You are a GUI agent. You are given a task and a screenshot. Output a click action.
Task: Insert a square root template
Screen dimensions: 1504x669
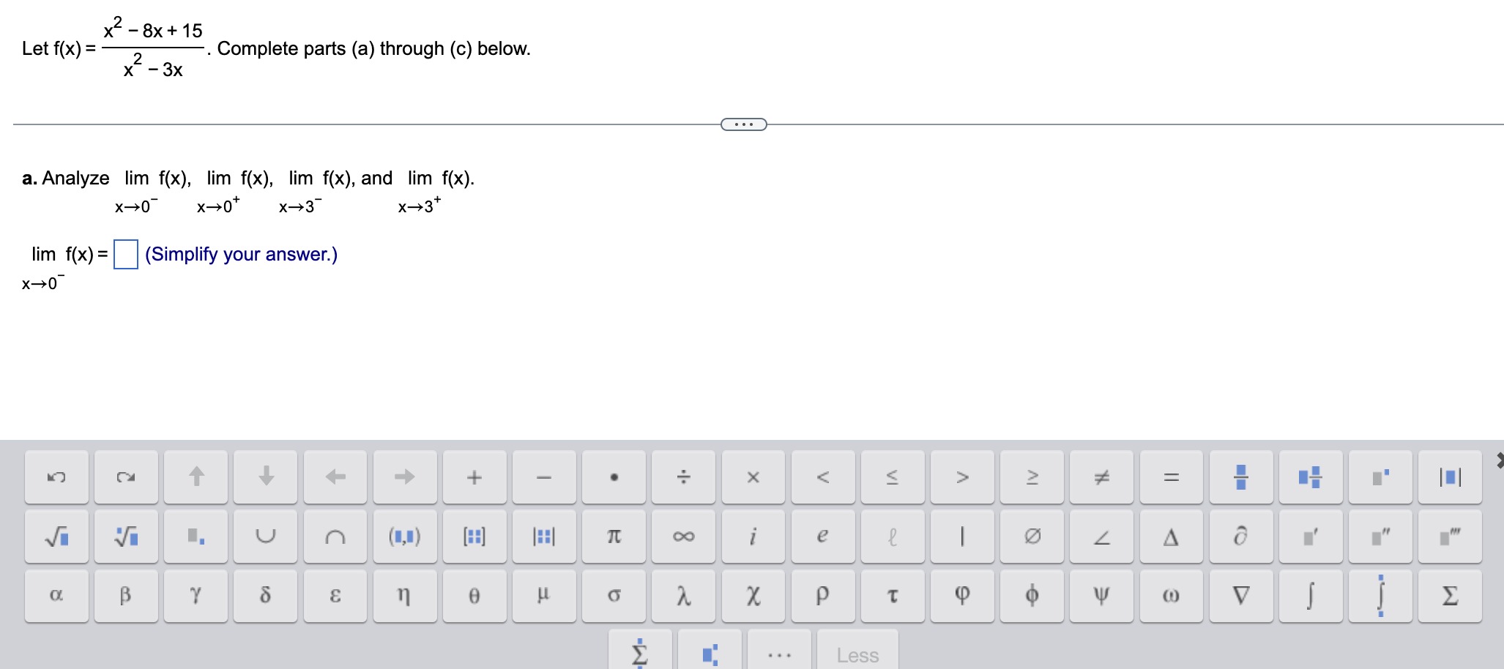(x=56, y=537)
